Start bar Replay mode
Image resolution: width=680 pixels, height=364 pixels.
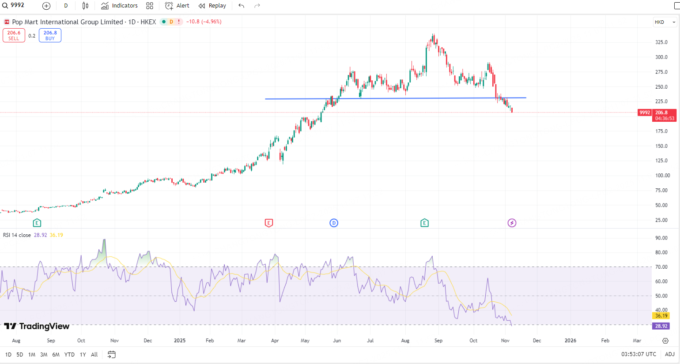pos(212,6)
